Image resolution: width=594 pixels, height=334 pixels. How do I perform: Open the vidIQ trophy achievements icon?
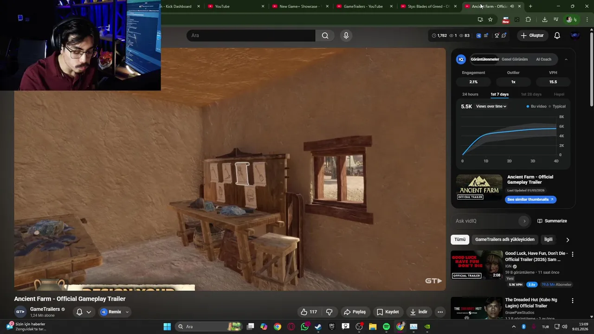click(x=497, y=35)
